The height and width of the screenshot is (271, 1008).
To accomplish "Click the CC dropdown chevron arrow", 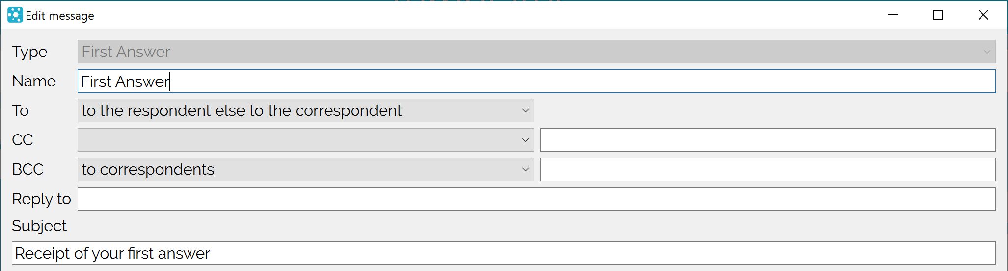I will pyautogui.click(x=525, y=140).
